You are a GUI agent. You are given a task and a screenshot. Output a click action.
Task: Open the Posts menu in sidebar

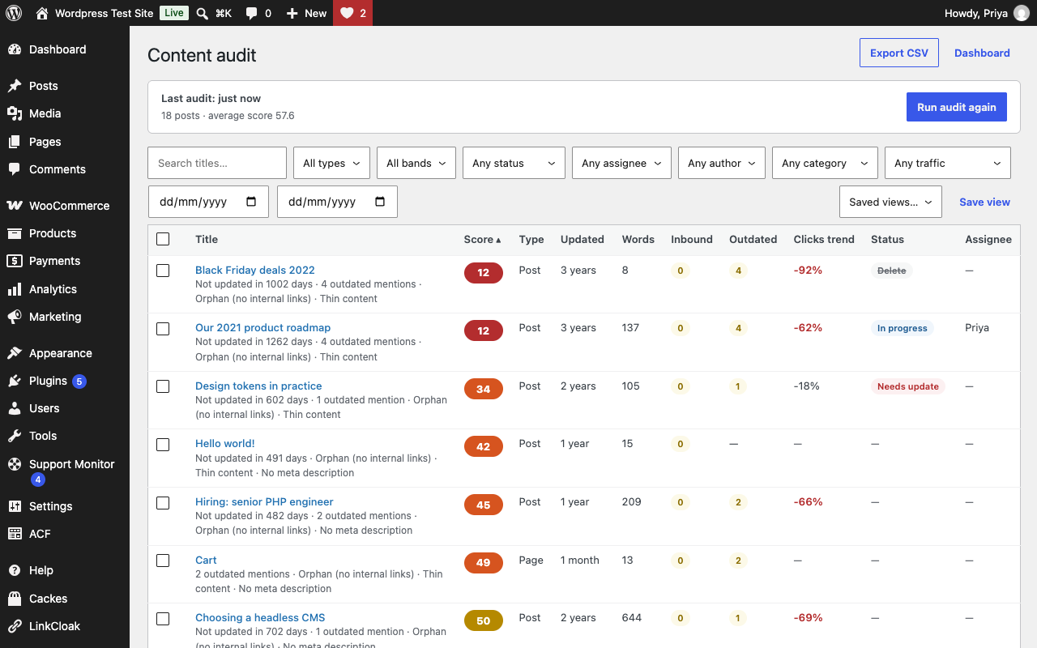click(x=44, y=86)
